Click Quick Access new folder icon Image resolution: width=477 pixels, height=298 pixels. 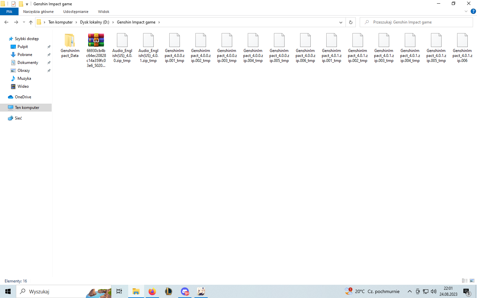[x=21, y=4]
